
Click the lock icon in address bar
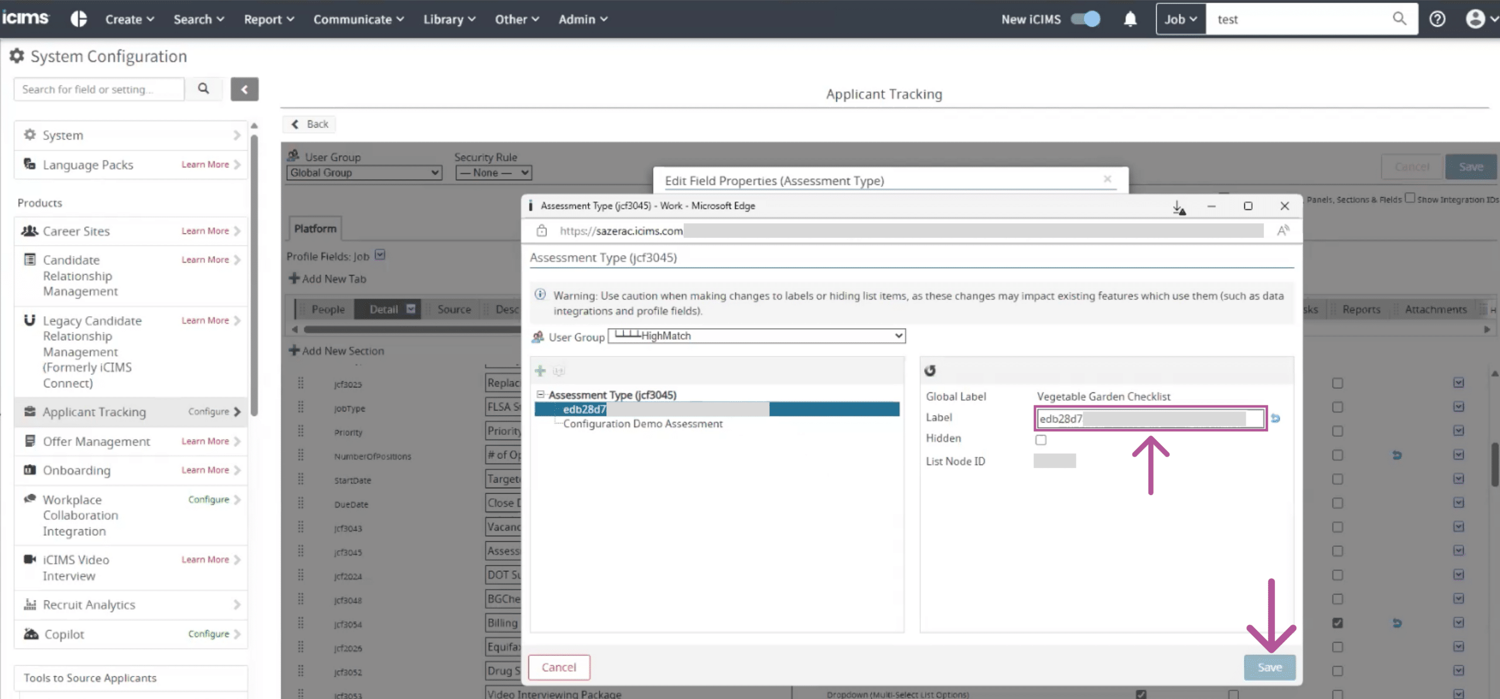coord(541,230)
